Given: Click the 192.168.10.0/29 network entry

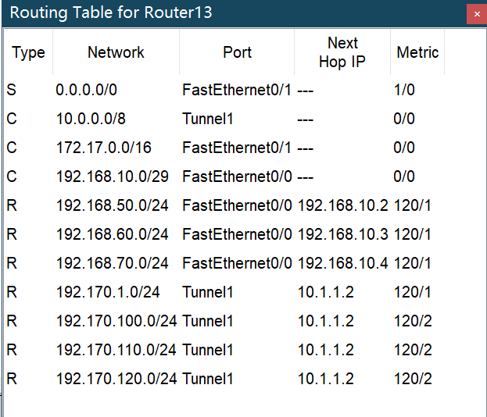Looking at the screenshot, I should point(101,176).
